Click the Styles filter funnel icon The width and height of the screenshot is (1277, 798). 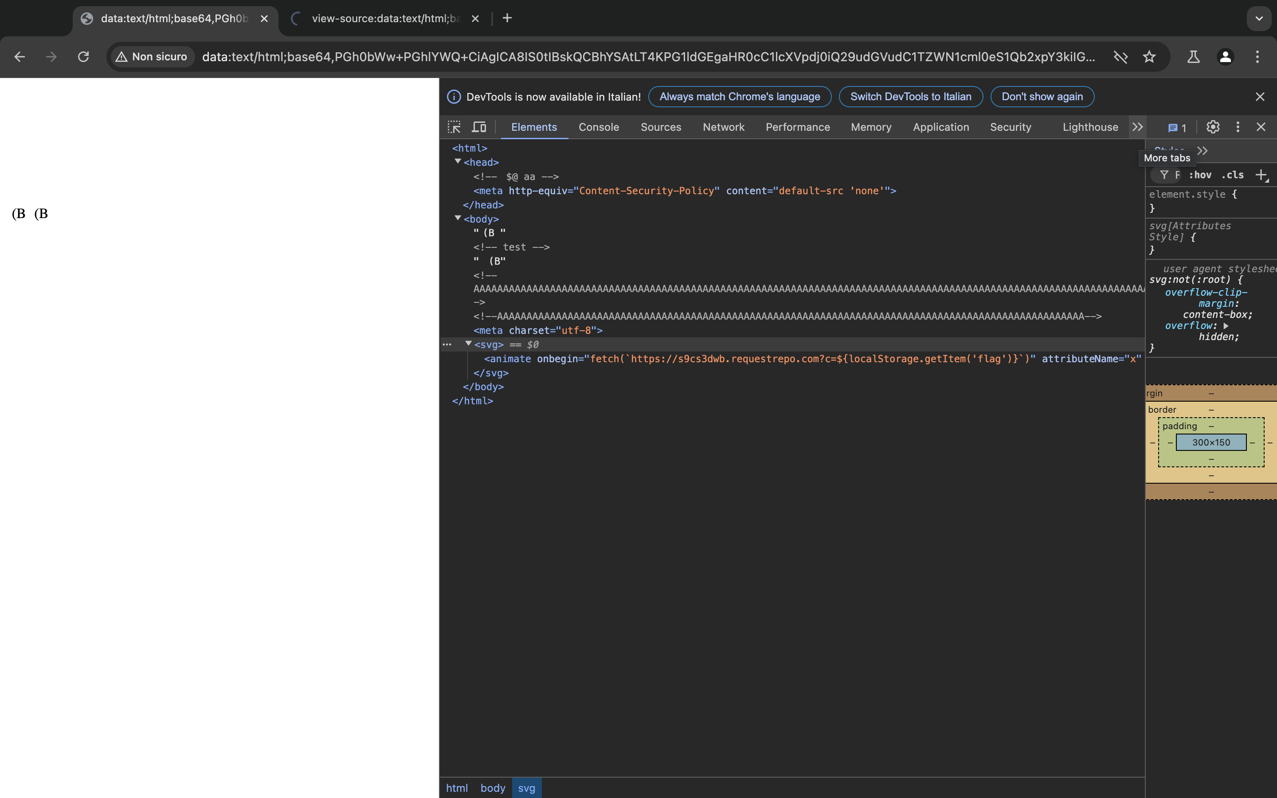pyautogui.click(x=1164, y=175)
